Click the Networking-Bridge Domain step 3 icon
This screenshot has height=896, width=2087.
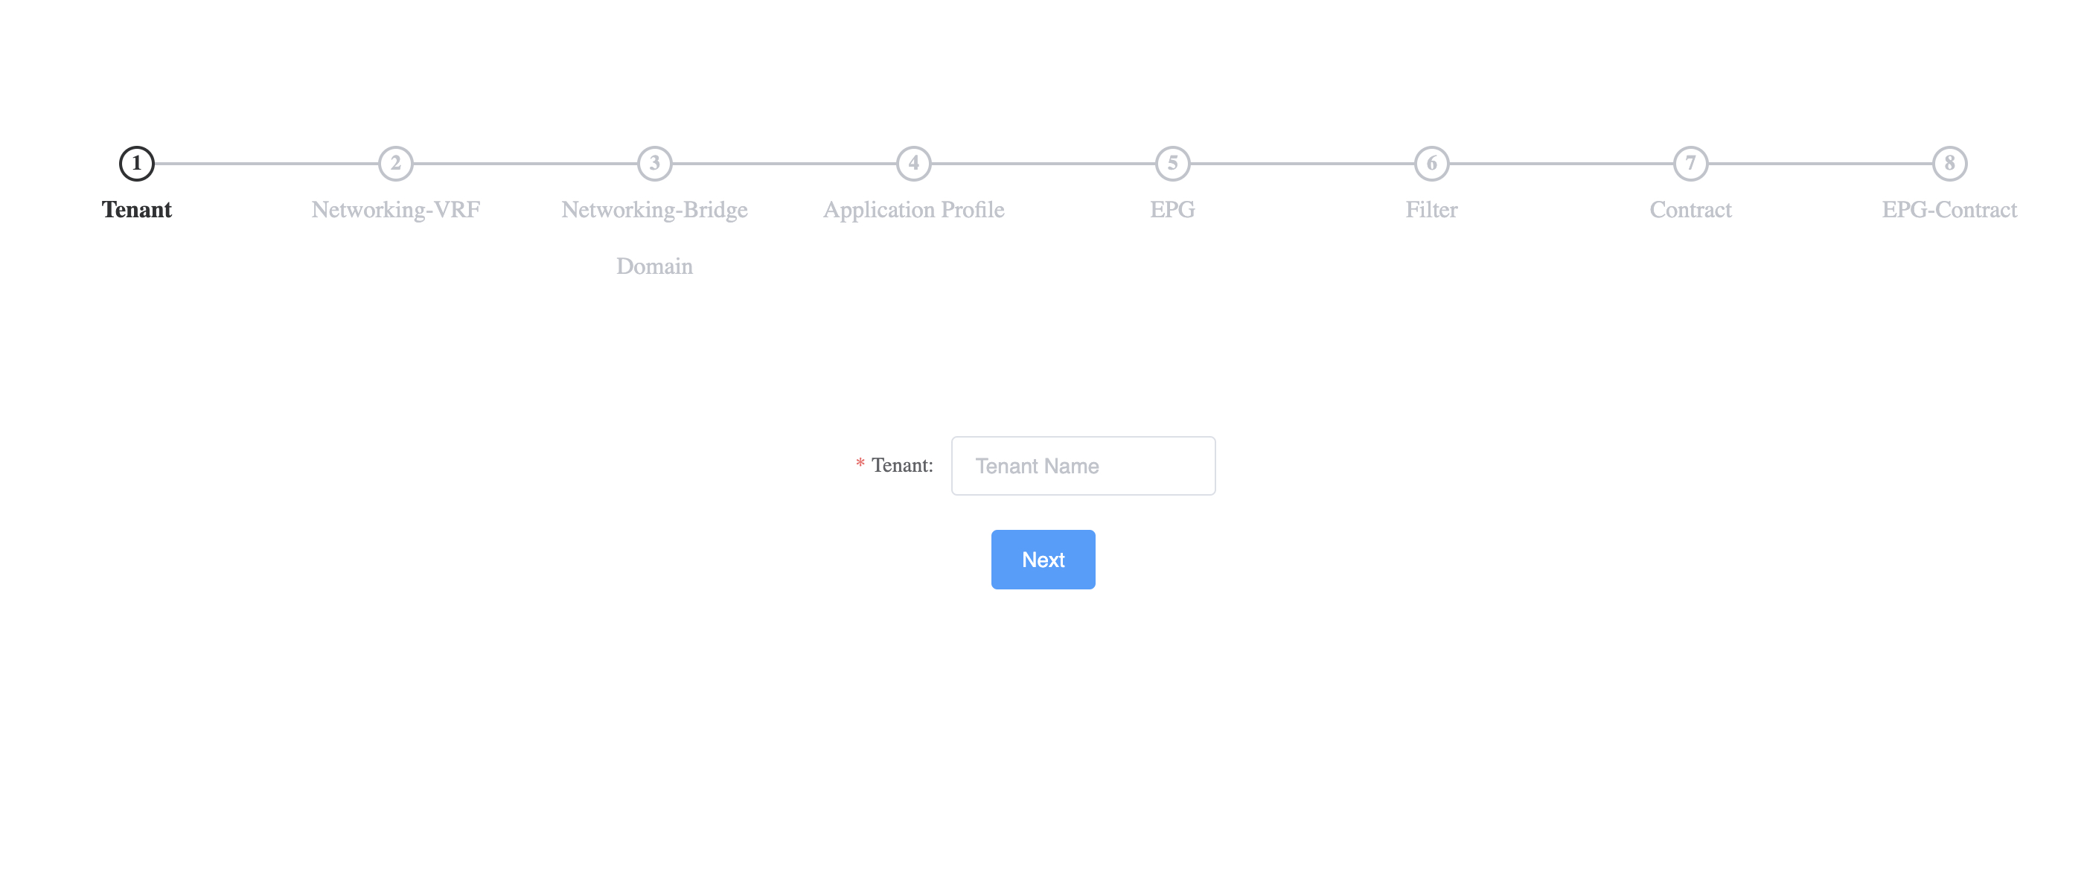[653, 162]
